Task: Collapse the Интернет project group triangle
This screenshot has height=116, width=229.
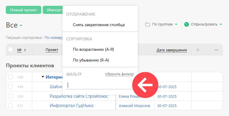Action: tap(43, 77)
